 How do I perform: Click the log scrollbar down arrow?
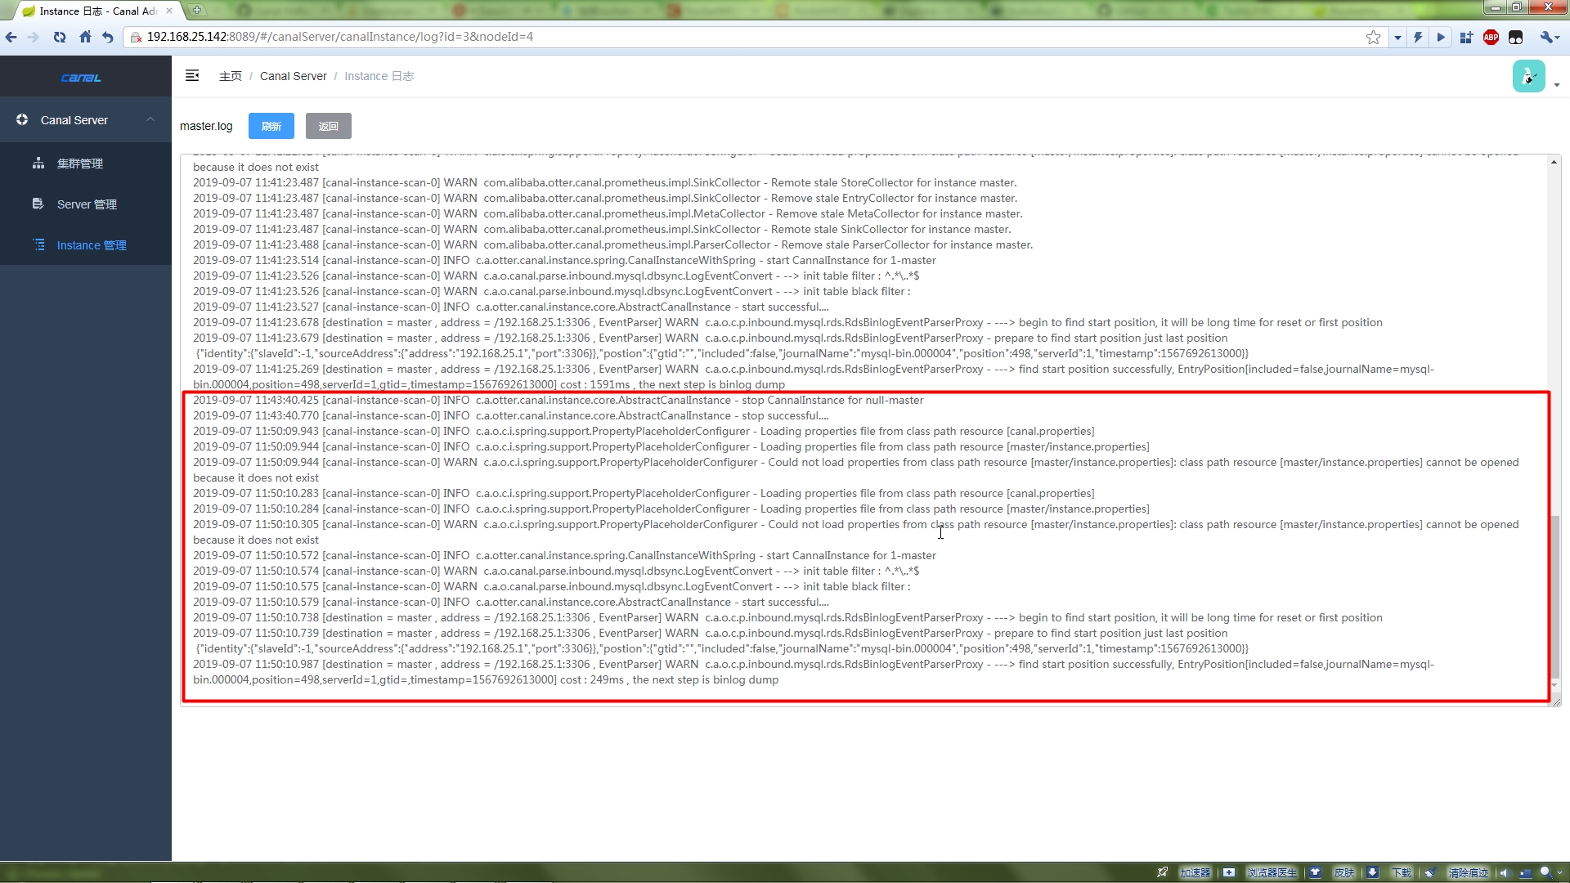[x=1554, y=686]
